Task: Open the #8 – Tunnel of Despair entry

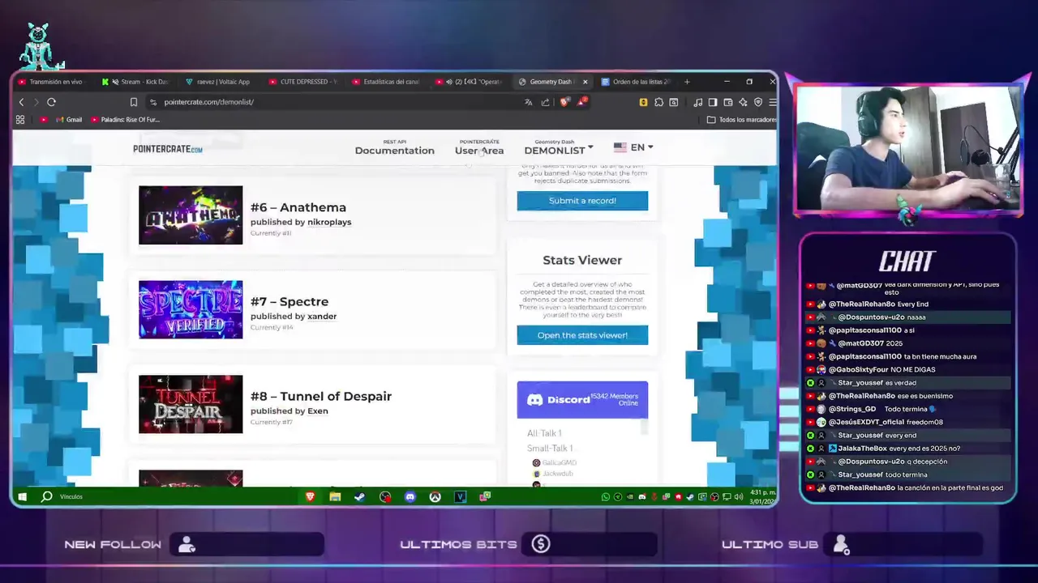Action: (321, 397)
